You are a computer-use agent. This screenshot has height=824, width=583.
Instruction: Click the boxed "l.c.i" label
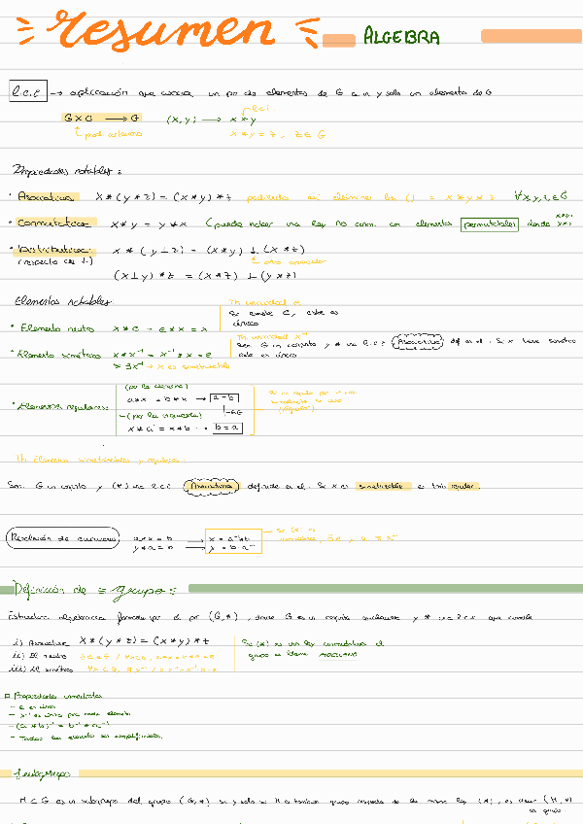(x=23, y=91)
